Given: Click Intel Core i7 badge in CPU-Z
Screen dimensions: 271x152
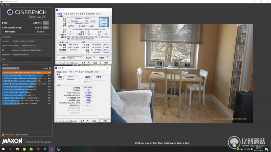Looking at the screenshot, I should click(104, 22).
